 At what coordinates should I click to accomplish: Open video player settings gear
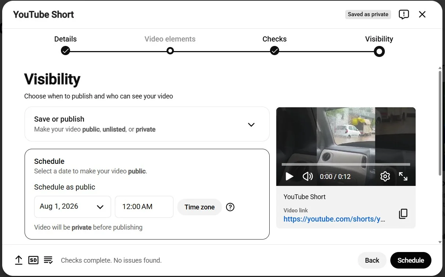point(385,176)
